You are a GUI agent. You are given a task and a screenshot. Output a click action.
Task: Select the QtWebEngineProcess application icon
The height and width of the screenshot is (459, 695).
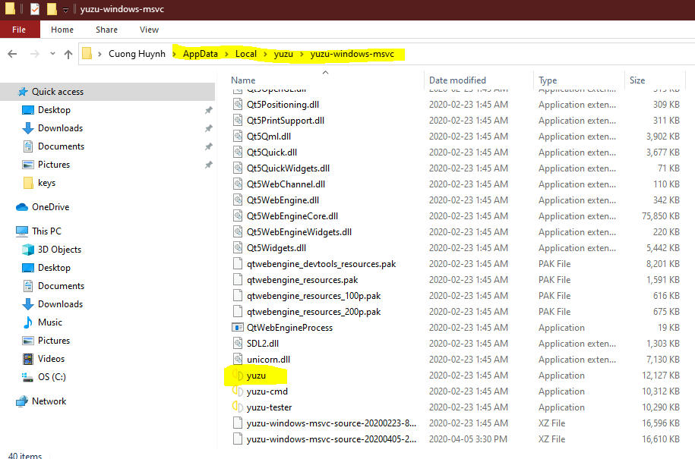pyautogui.click(x=238, y=328)
